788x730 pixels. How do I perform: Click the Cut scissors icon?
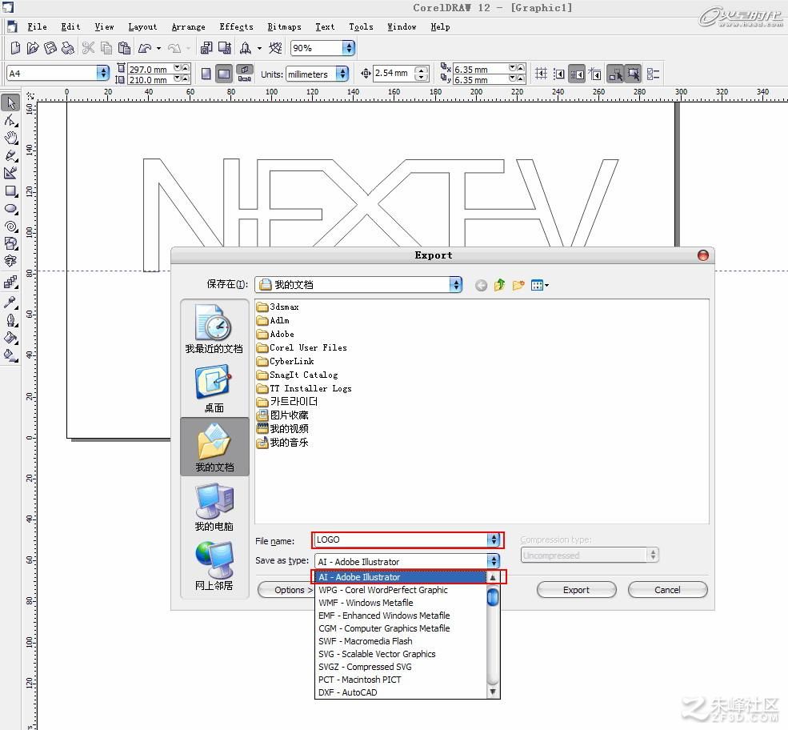[x=89, y=48]
